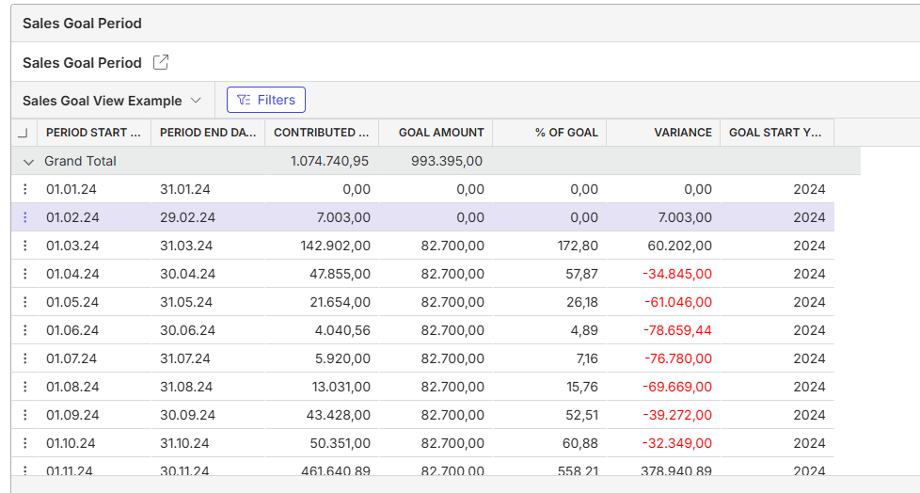Collapse the Grand Total group
Screen dimensions: 920x493
pyautogui.click(x=28, y=162)
